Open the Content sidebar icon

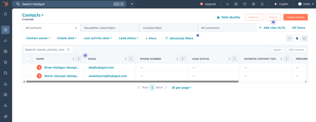6,51
